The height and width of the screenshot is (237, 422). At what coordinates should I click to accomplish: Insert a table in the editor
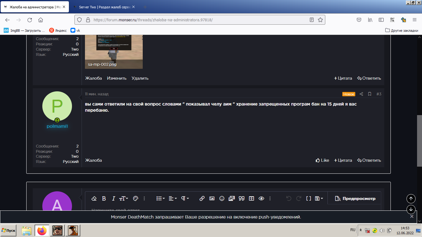[251, 198]
